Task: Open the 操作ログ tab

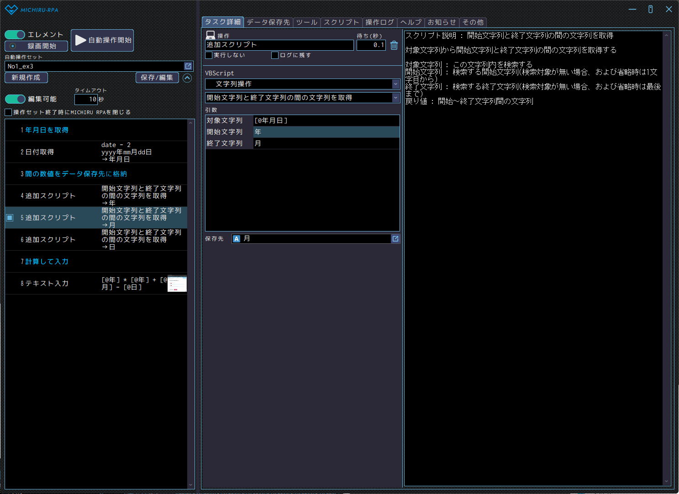Action: 379,22
